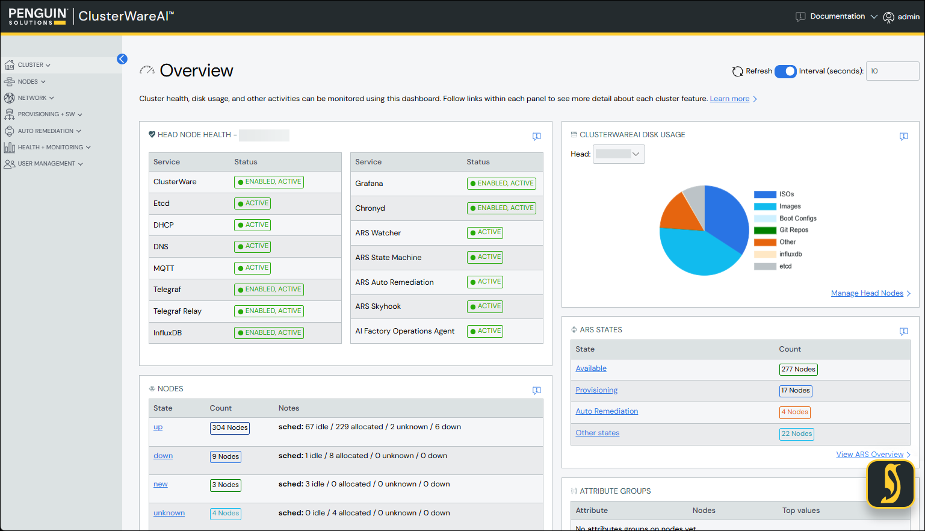
Task: Open help icon on Head Node Health panel
Action: pos(537,137)
